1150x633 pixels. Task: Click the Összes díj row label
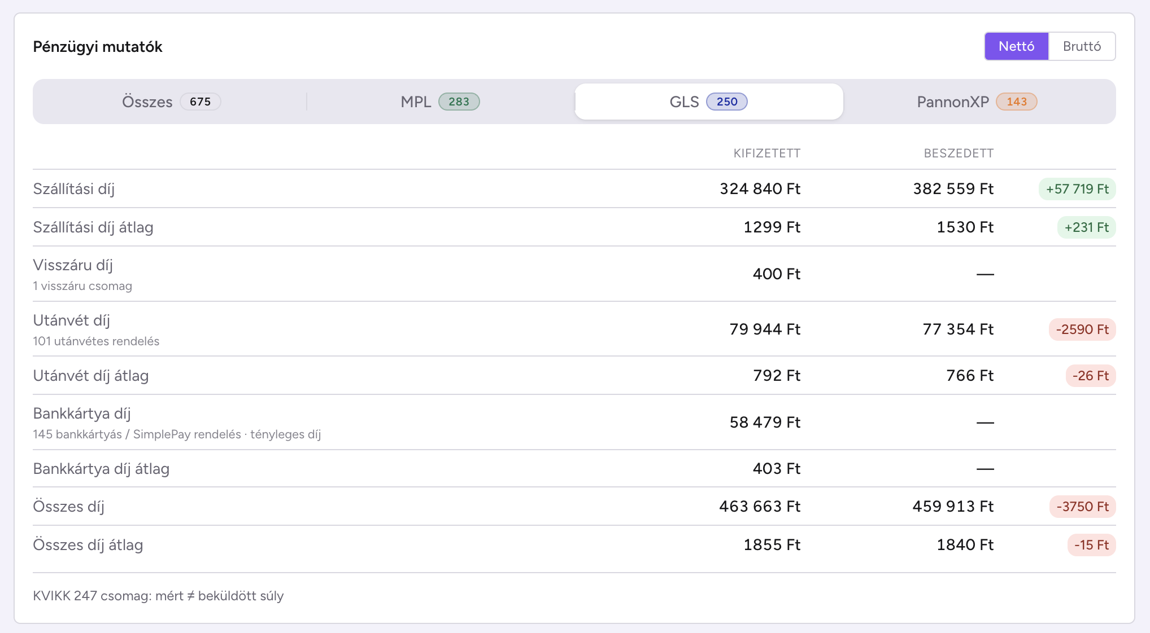[x=69, y=507]
